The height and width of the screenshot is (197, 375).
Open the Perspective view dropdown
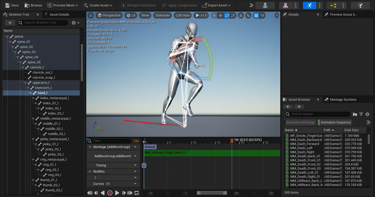click(x=109, y=15)
